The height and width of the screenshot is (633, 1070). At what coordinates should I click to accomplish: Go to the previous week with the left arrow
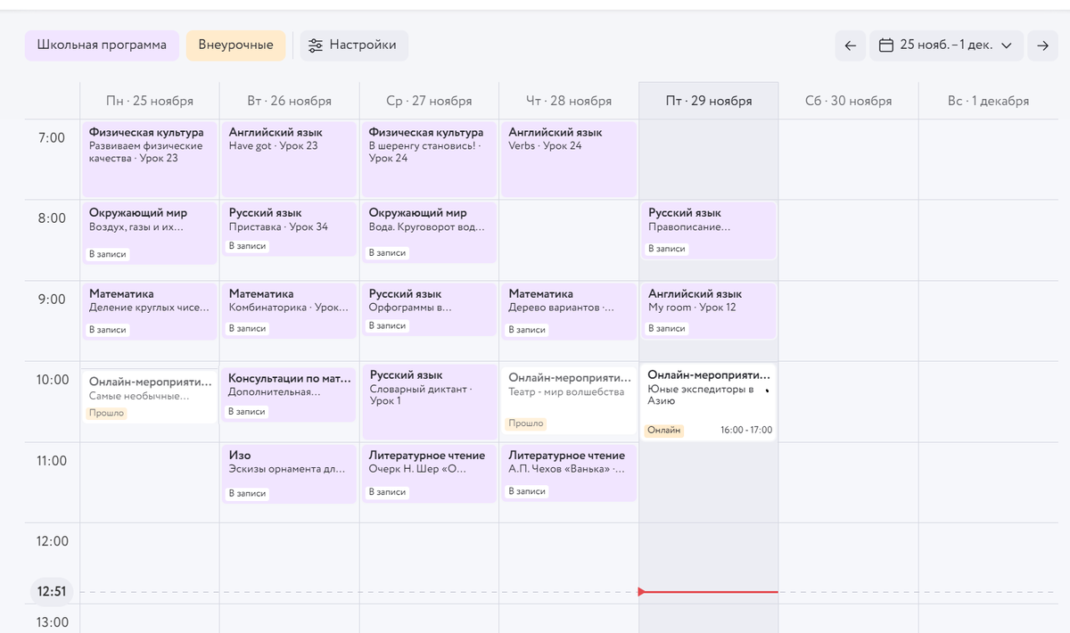[x=850, y=45]
